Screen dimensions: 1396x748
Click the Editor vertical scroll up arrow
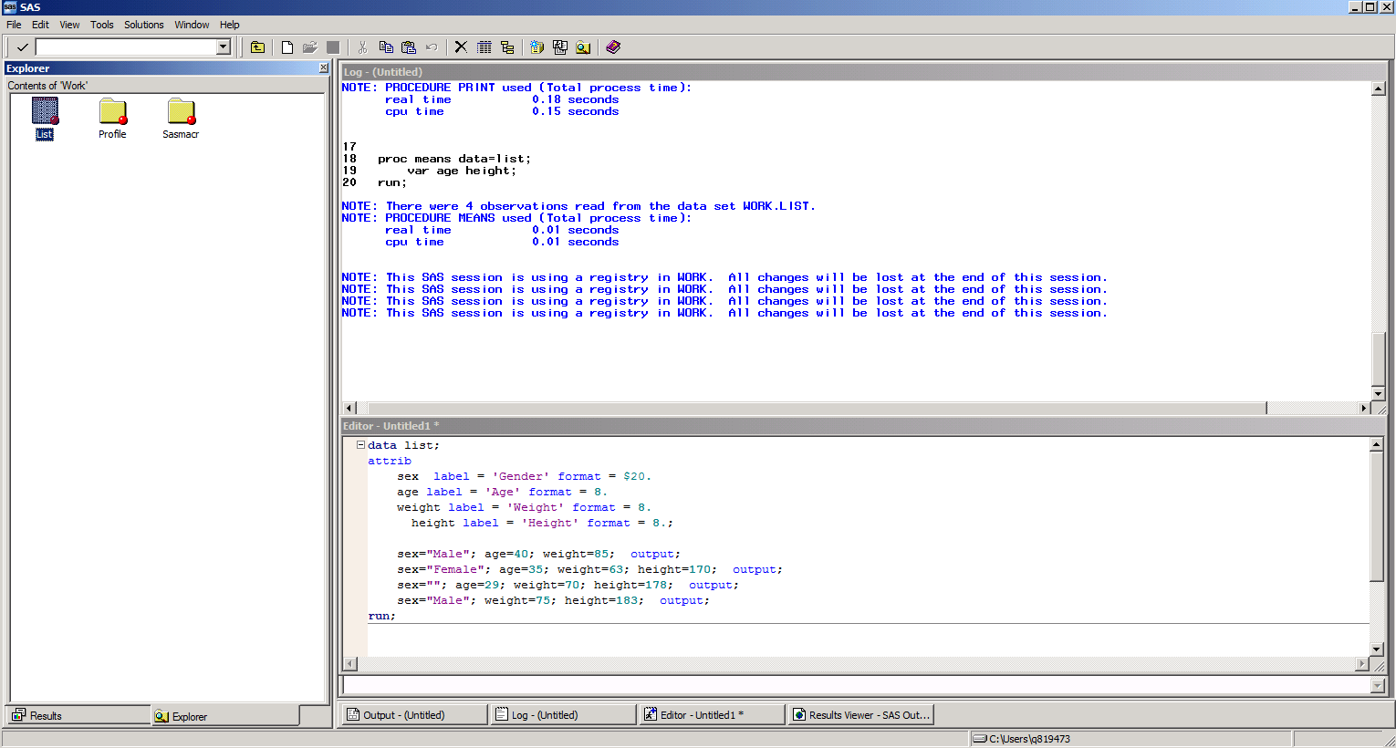click(1377, 444)
